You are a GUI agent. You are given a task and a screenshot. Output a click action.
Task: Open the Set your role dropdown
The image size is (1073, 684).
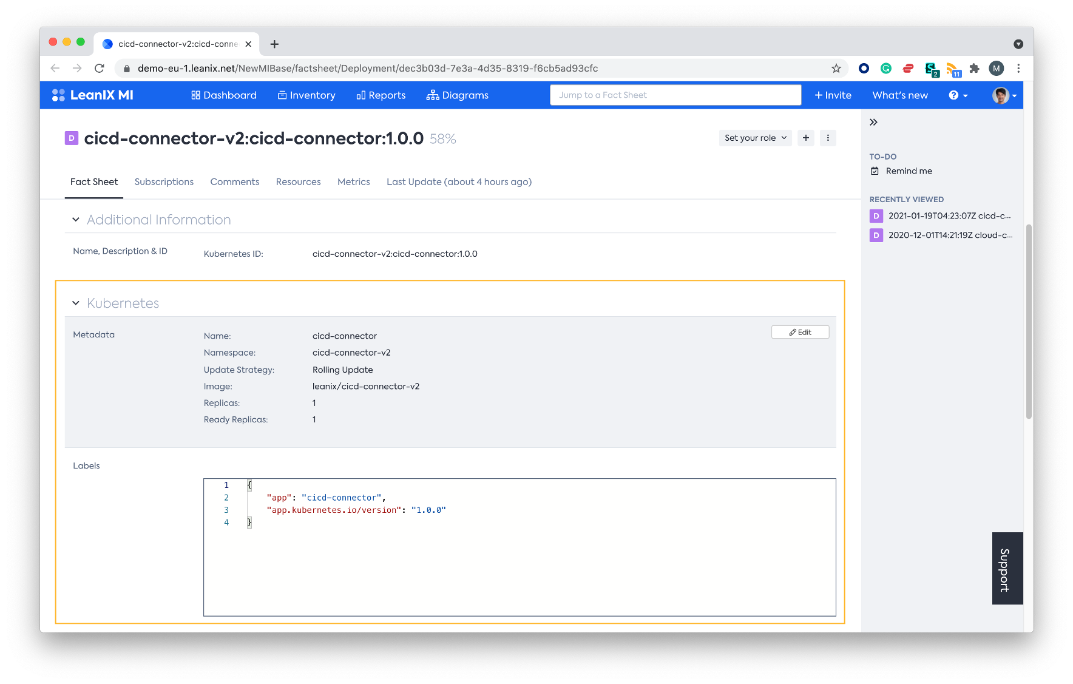click(x=756, y=138)
